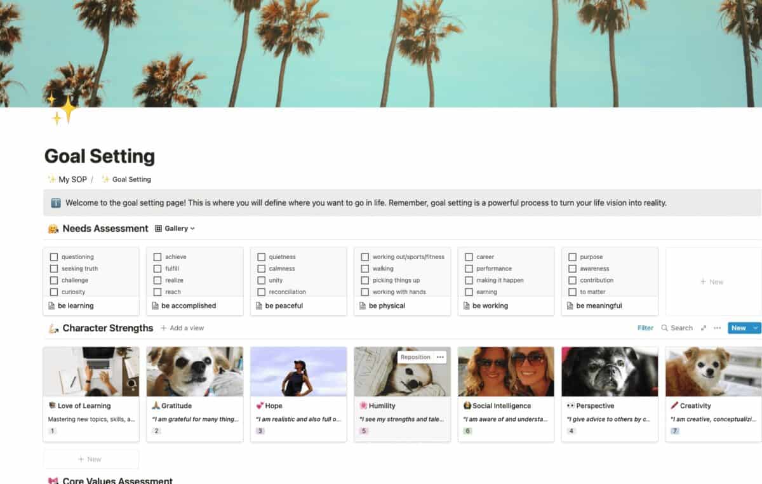Open the be peaceful card title

(x=284, y=306)
